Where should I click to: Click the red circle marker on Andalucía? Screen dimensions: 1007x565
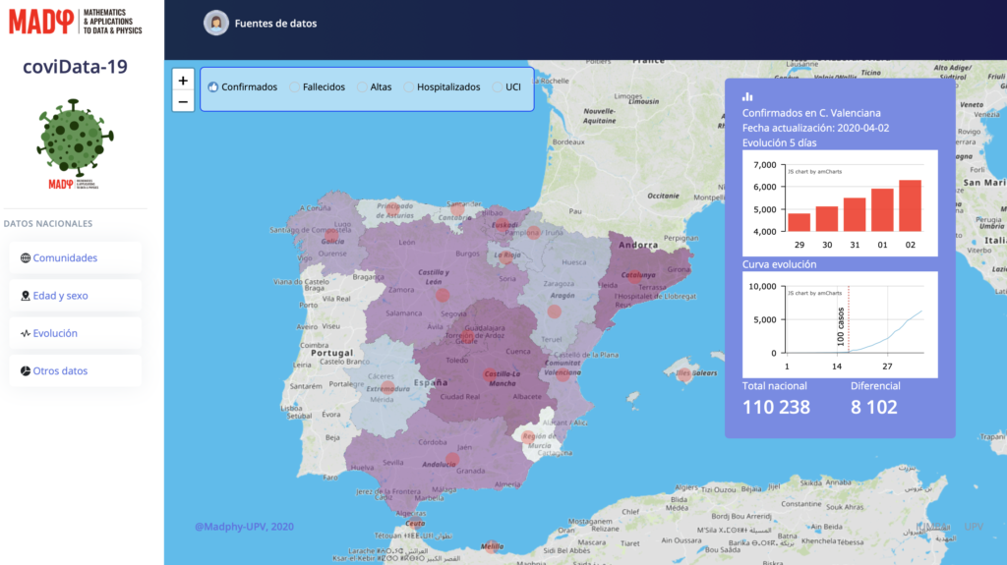[x=451, y=459]
